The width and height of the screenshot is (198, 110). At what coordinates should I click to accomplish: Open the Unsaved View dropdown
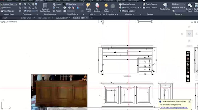(9, 4)
